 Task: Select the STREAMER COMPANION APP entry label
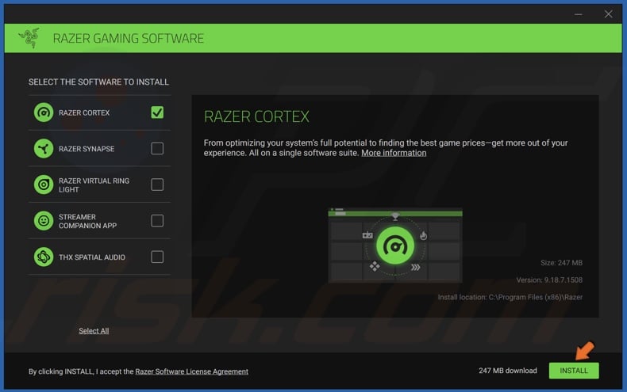pyautogui.click(x=87, y=221)
